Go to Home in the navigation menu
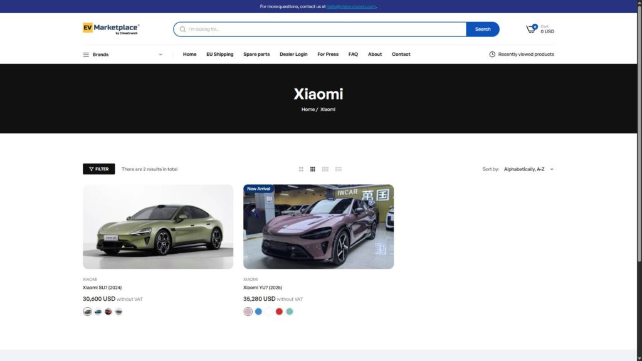Image resolution: width=642 pixels, height=361 pixels. click(x=189, y=54)
